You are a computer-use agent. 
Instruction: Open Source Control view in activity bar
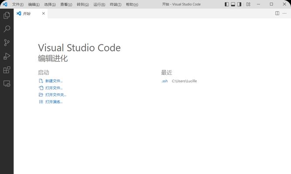click(7, 43)
